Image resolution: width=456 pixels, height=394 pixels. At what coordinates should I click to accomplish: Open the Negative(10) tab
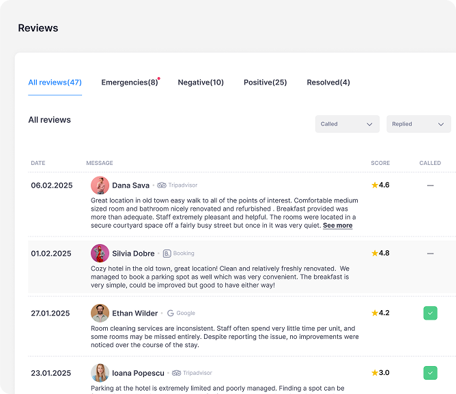click(201, 82)
